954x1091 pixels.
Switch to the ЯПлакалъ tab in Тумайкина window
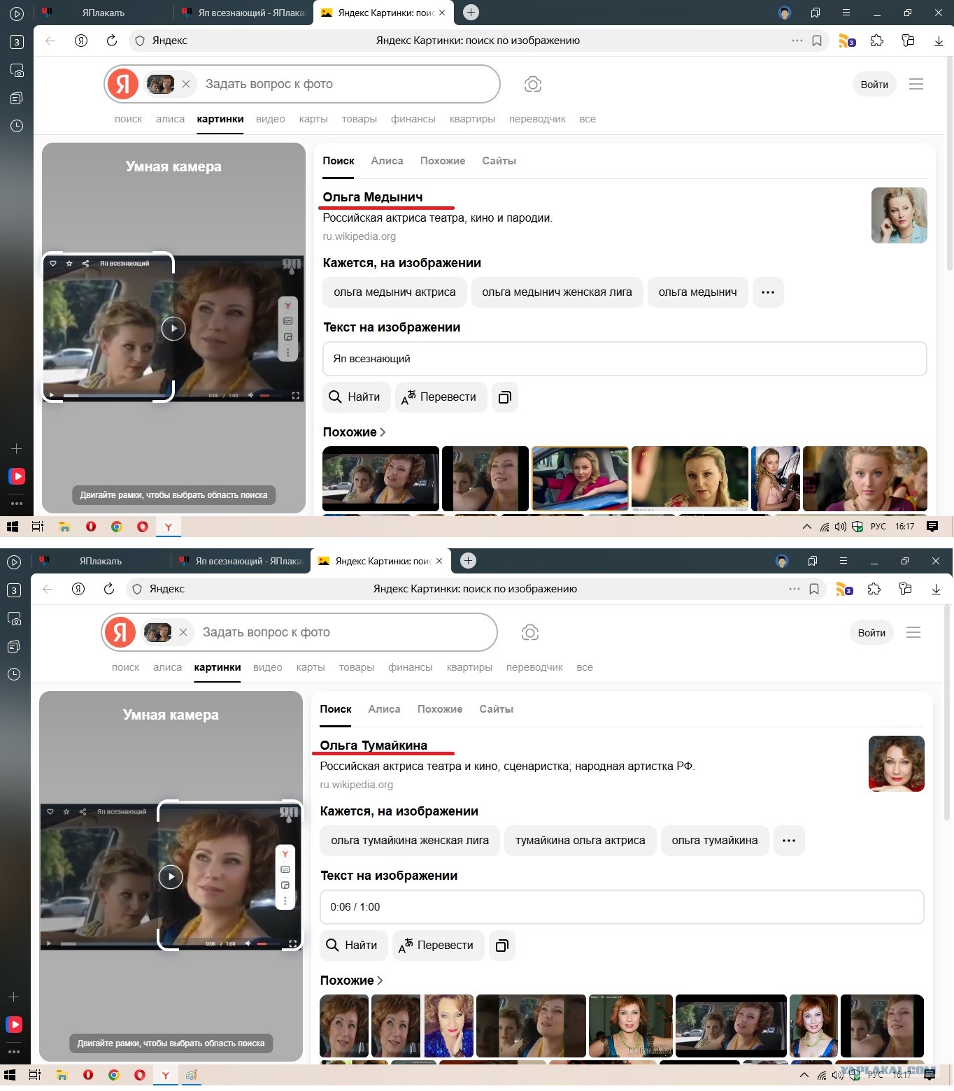[x=101, y=561]
